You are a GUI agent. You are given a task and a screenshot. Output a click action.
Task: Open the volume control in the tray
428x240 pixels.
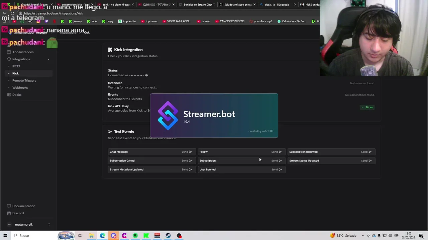(390, 236)
